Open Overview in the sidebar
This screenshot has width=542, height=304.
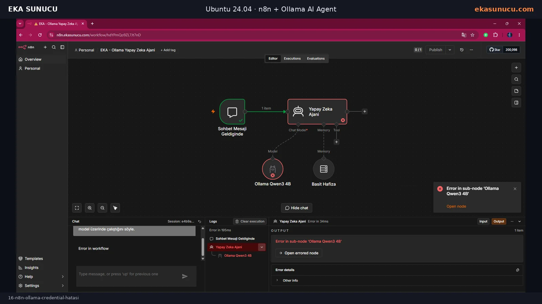pyautogui.click(x=41, y=59)
